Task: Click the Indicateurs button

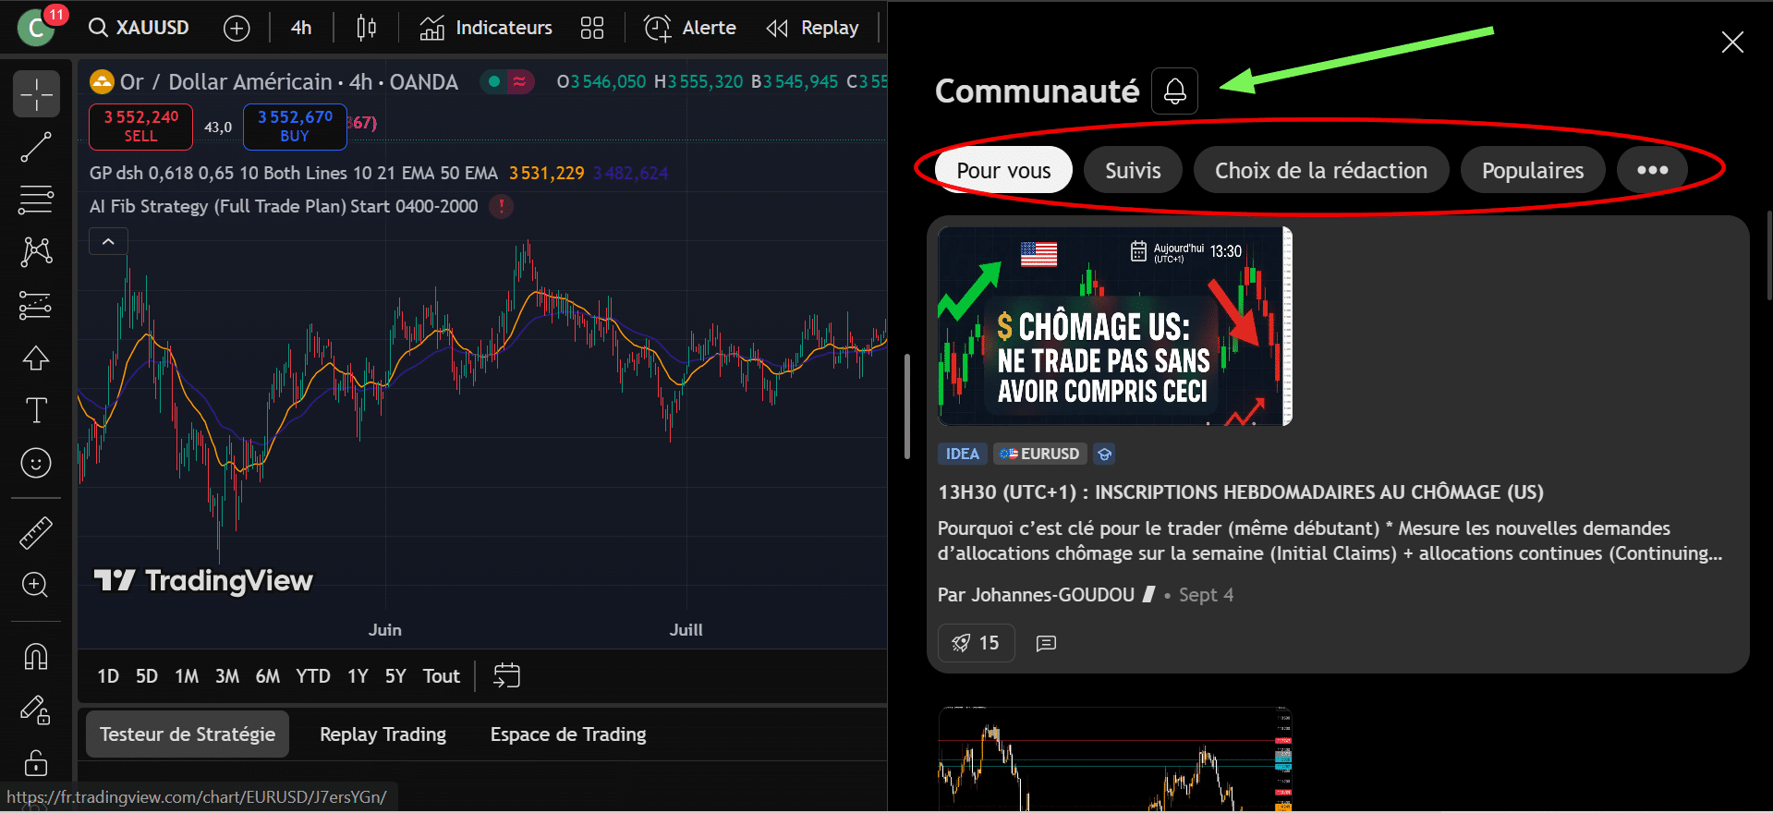Action: (486, 28)
